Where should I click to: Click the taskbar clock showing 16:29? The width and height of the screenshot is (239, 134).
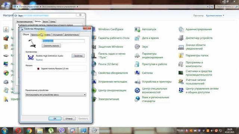(229, 131)
